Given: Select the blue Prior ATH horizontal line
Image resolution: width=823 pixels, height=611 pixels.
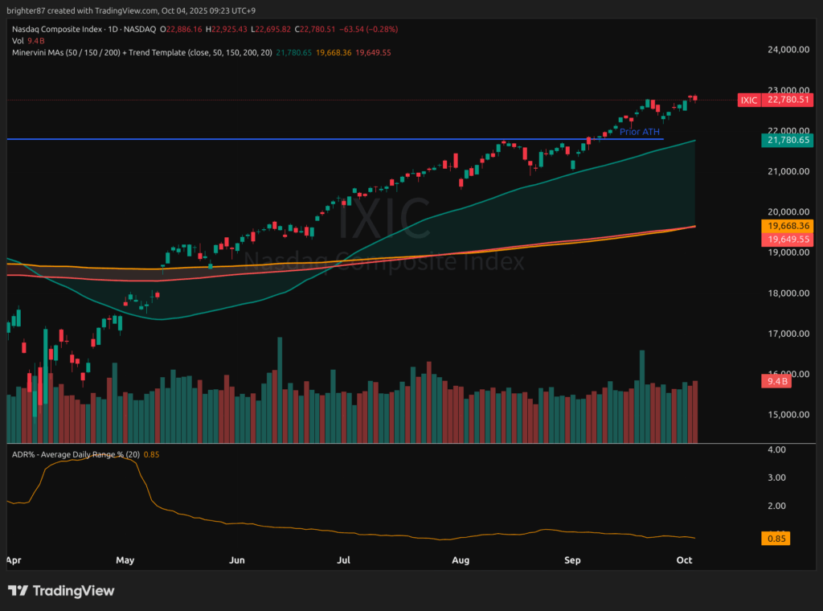Looking at the screenshot, I should (x=321, y=139).
